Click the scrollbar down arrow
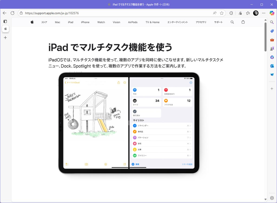277x203 pixels. 265,199
